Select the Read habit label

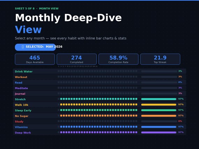(19, 83)
